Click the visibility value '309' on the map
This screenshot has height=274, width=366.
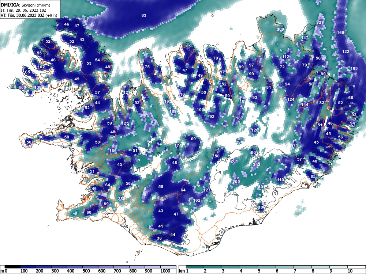[x=280, y=29]
